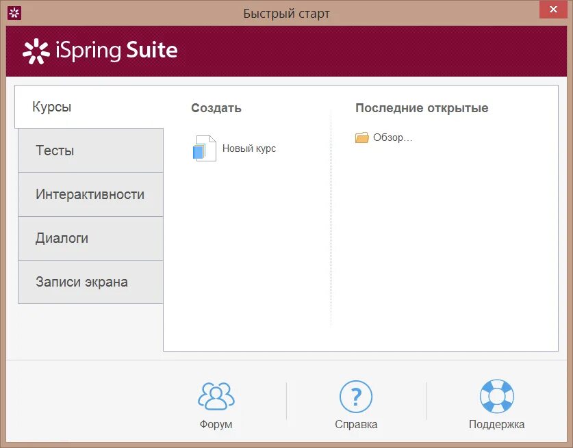The width and height of the screenshot is (573, 448).
Task: Click the Обзор folder icon
Action: pos(361,137)
